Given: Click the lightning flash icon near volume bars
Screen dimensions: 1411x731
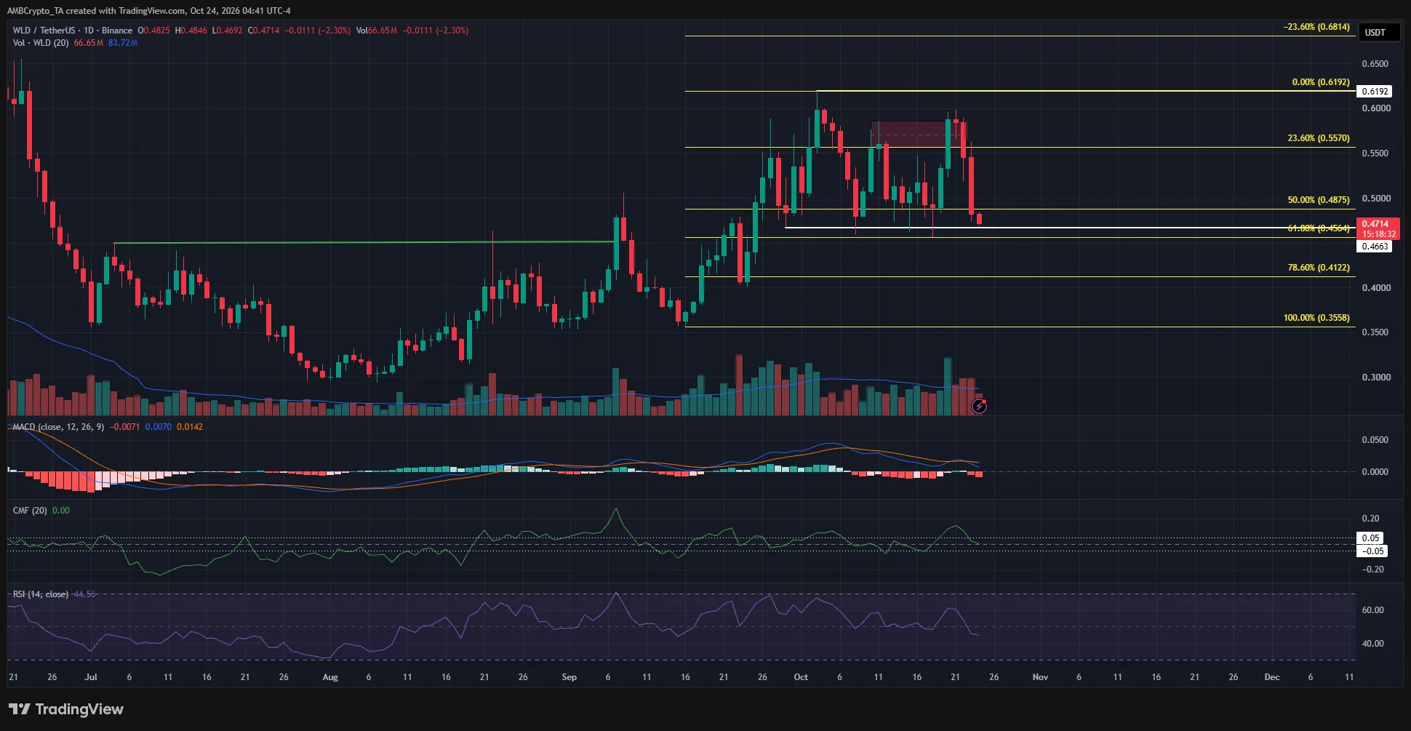Looking at the screenshot, I should point(979,407).
